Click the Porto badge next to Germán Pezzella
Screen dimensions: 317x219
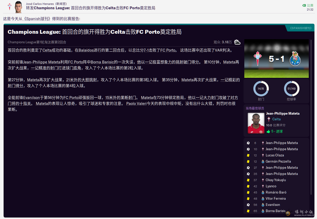pyautogui.click(x=263, y=162)
